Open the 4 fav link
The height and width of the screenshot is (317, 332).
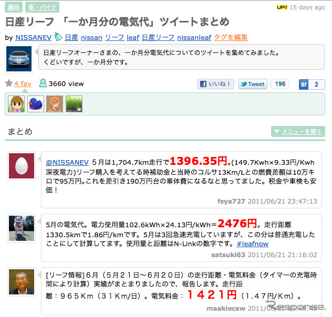point(23,84)
